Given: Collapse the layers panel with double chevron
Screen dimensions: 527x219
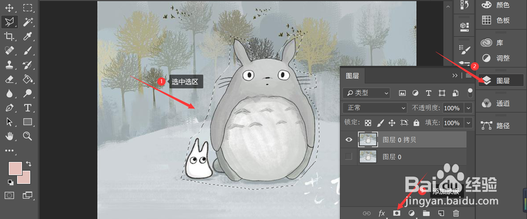Looking at the screenshot, I should click(x=455, y=75).
